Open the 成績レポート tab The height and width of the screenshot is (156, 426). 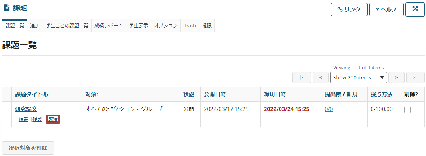(109, 26)
